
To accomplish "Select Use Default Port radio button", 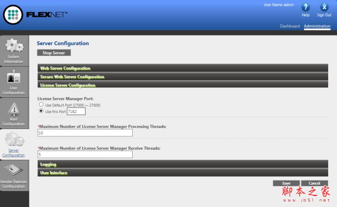I will pyautogui.click(x=41, y=105).
